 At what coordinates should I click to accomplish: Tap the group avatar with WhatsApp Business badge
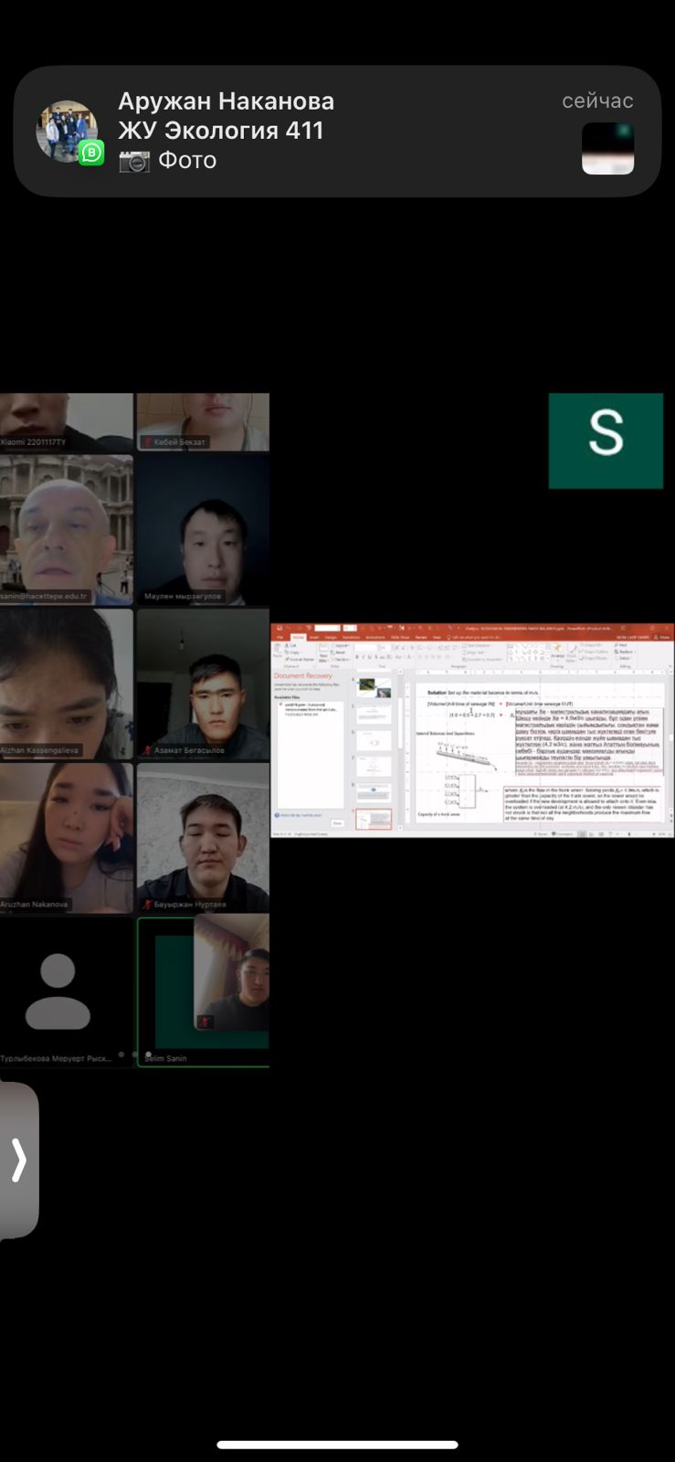coord(68,132)
